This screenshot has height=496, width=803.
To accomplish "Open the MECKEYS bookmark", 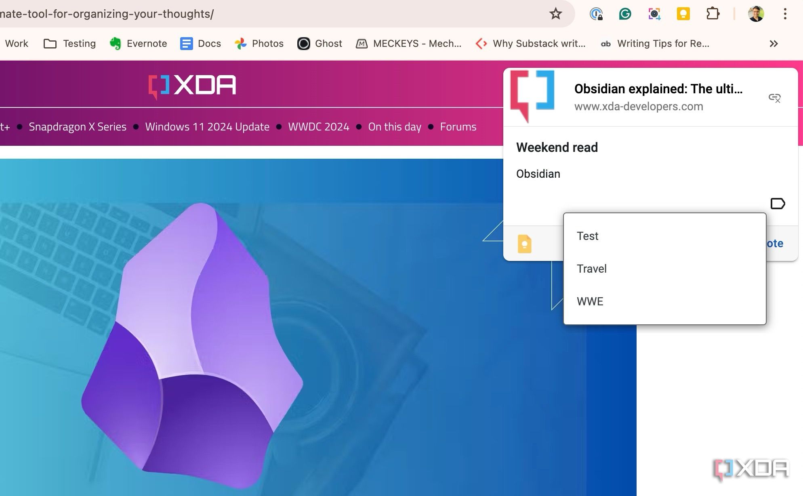I will tap(408, 44).
